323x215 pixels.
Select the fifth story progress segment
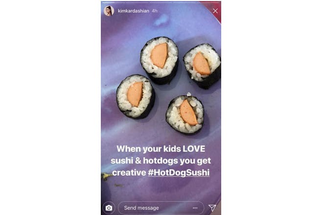point(208,2)
